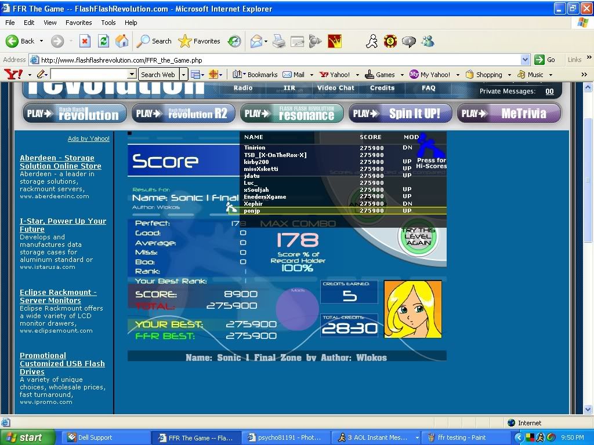Click the Yahoo! logo on Yahoo toolbar
This screenshot has height=445, width=594.
pyautogui.click(x=13, y=74)
